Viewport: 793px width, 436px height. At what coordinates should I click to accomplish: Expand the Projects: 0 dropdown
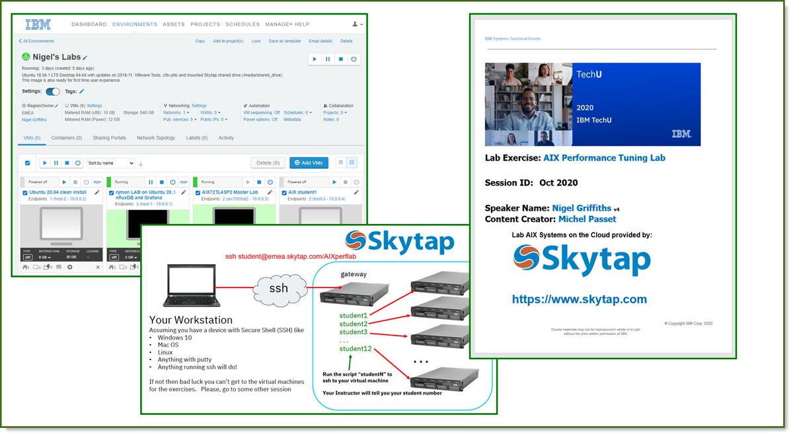pyautogui.click(x=335, y=112)
